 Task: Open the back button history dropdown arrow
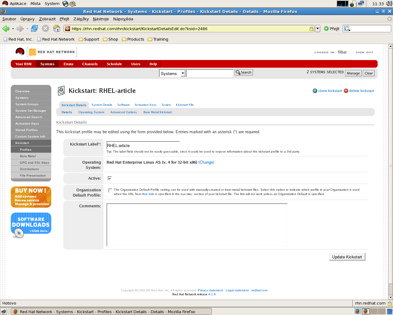coord(13,29)
